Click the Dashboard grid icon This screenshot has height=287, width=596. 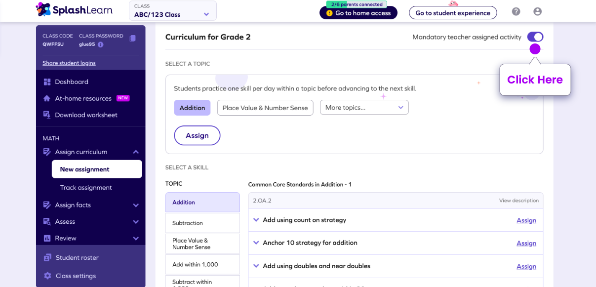click(x=47, y=82)
